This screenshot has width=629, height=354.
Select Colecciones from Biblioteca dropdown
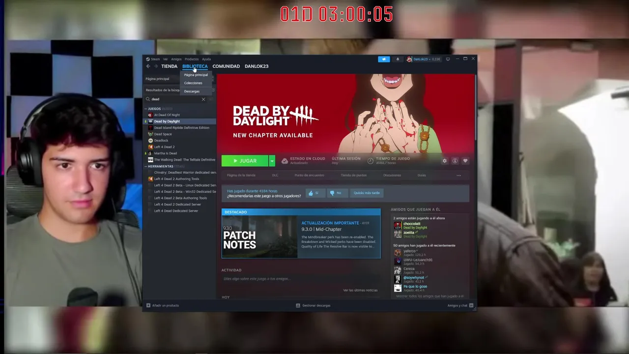tap(193, 83)
